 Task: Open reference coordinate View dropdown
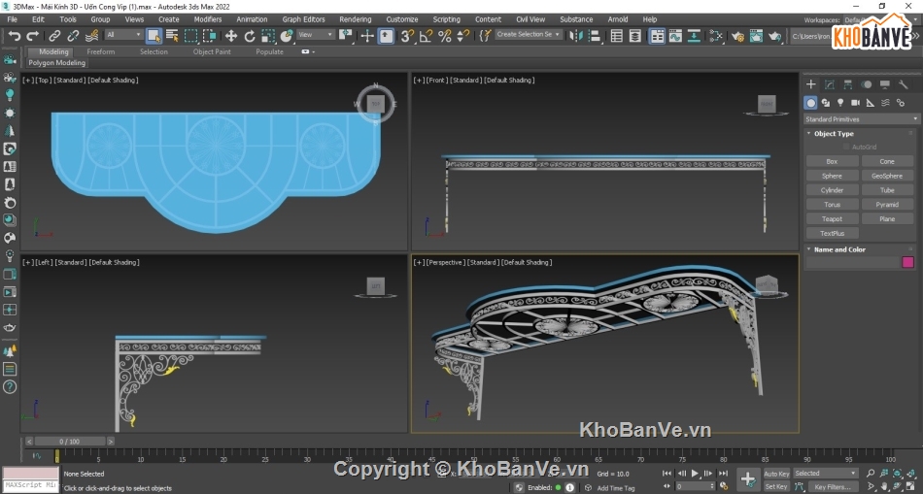coord(316,35)
